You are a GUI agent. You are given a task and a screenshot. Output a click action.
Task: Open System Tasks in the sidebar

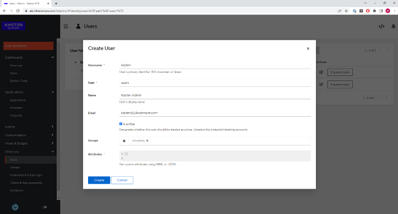(x=18, y=81)
